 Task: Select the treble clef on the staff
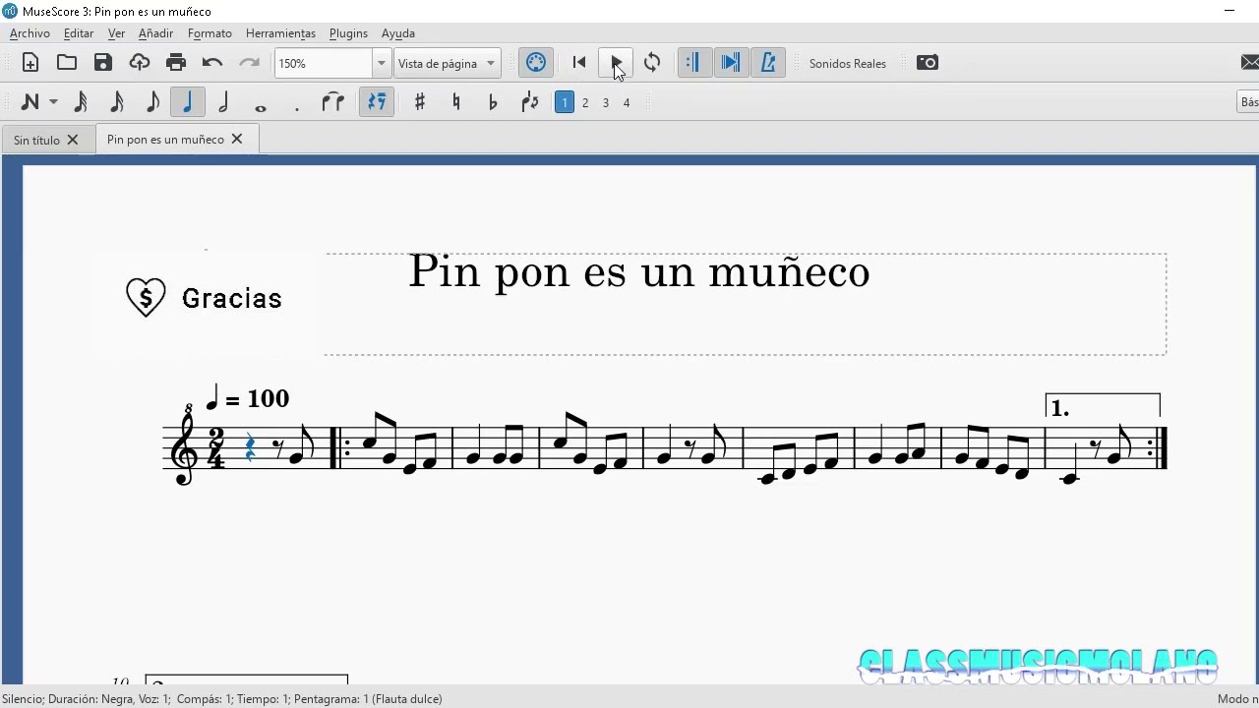[x=185, y=444]
